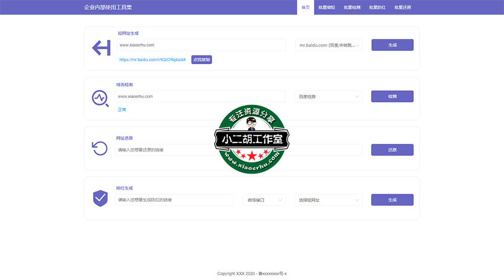Focus the 防红生成 link input field
The height and width of the screenshot is (280, 504).
tap(174, 200)
